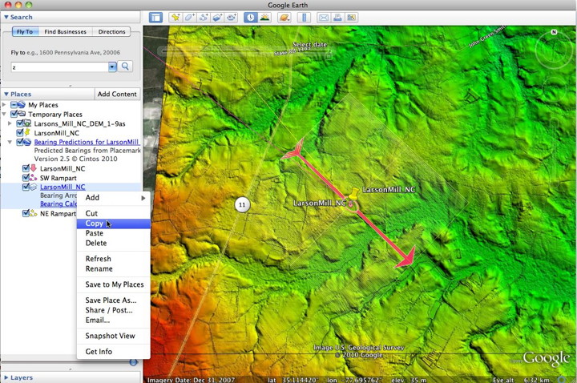Image resolution: width=577 pixels, height=383 pixels.
Task: Choose Copy from the context menu
Action: point(95,224)
